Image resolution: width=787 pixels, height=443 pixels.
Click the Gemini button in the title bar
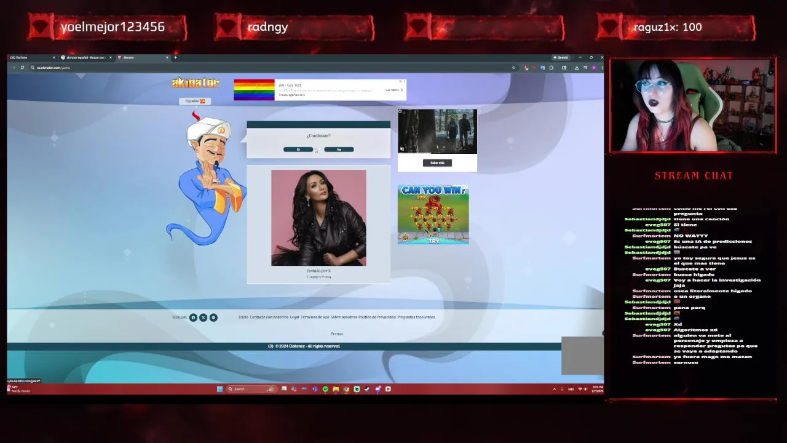click(x=561, y=58)
